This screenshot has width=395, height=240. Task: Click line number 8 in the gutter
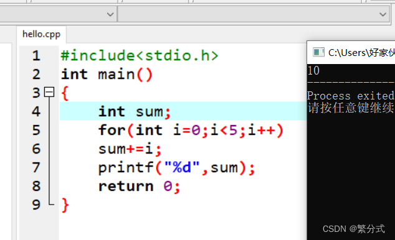[x=36, y=186]
